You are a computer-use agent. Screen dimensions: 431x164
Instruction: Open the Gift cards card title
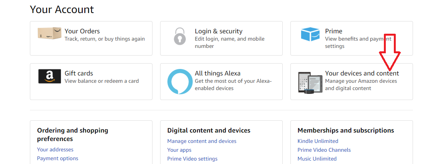[79, 73]
